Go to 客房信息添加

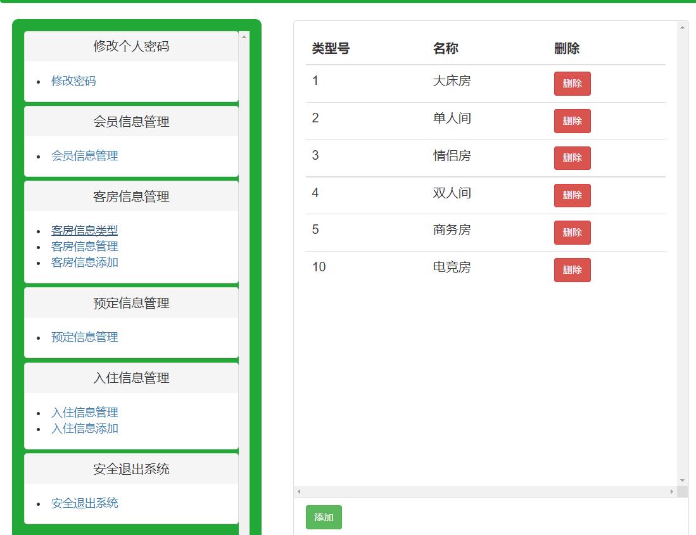pos(84,262)
